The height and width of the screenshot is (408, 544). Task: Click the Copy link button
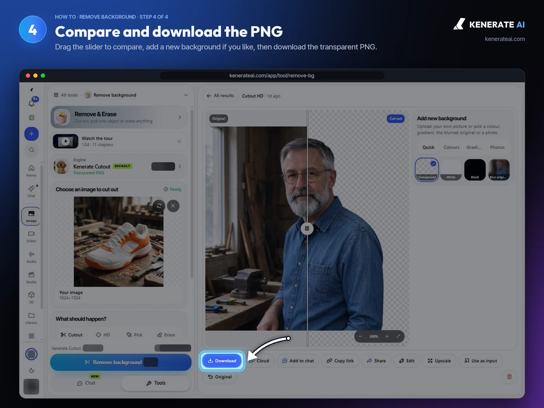[340, 361]
